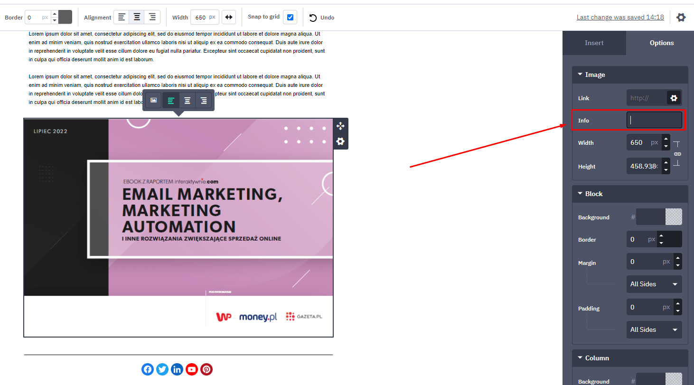Open link settings gear in Image panel
The height and width of the screenshot is (385, 694).
click(674, 98)
